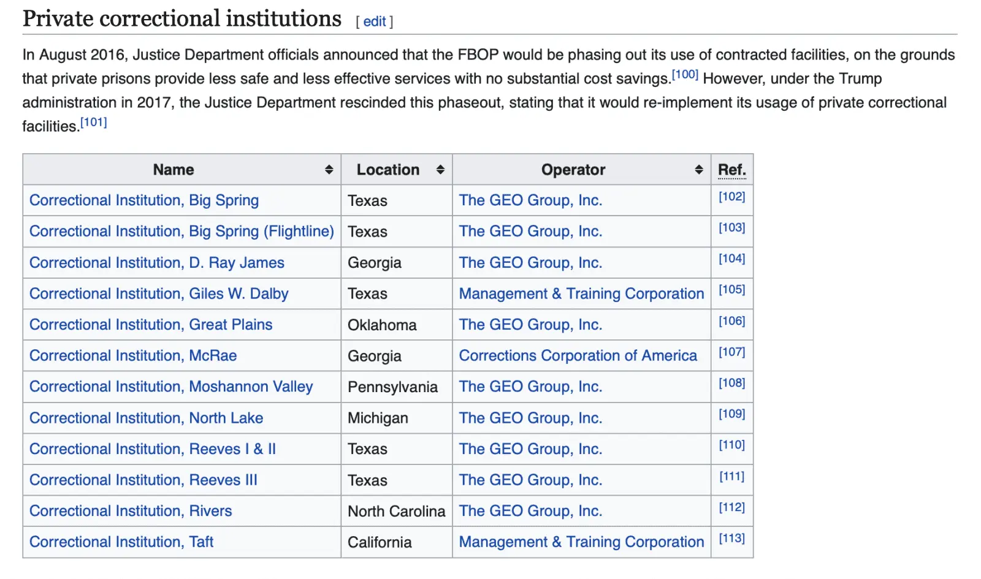Open Correctional Institution, Moshannon Valley

tap(171, 387)
